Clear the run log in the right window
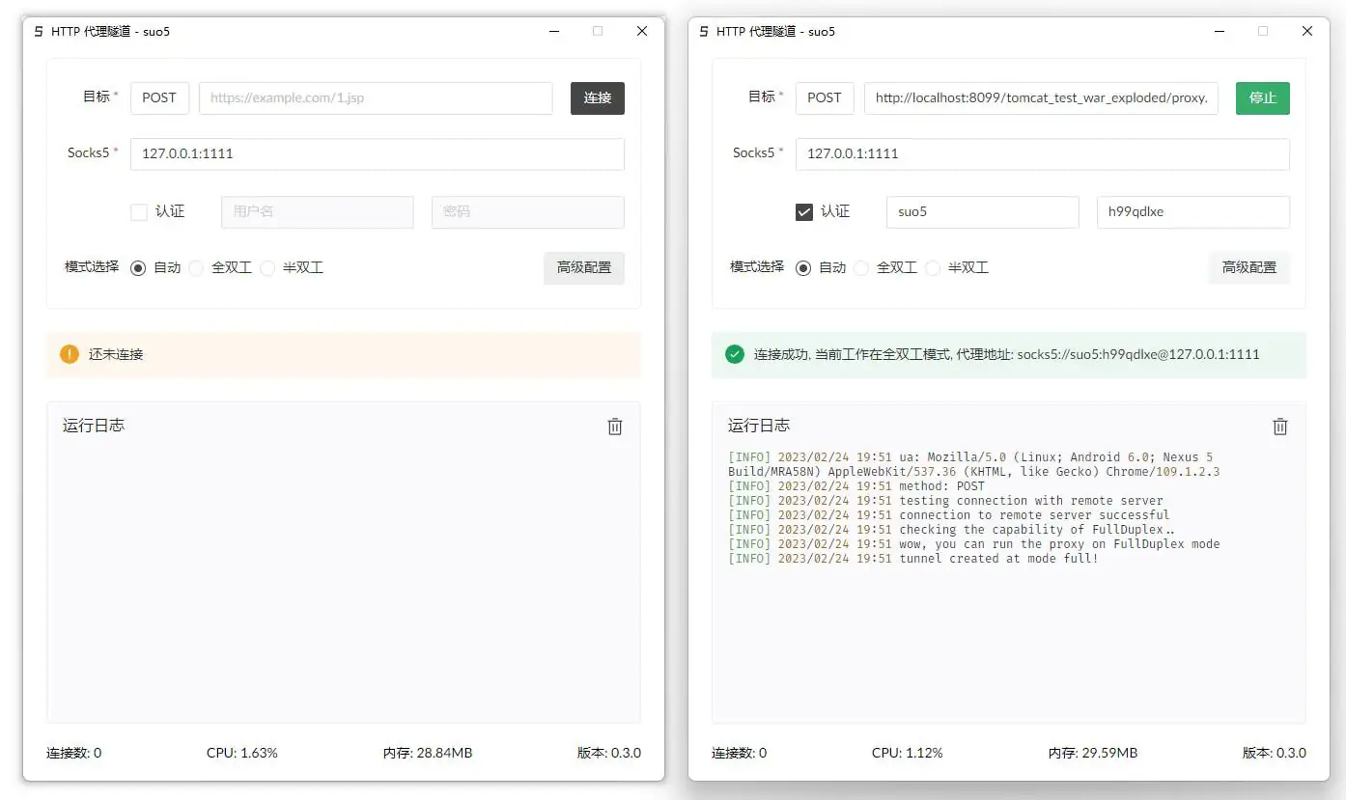This screenshot has height=800, width=1346. pos(1280,426)
